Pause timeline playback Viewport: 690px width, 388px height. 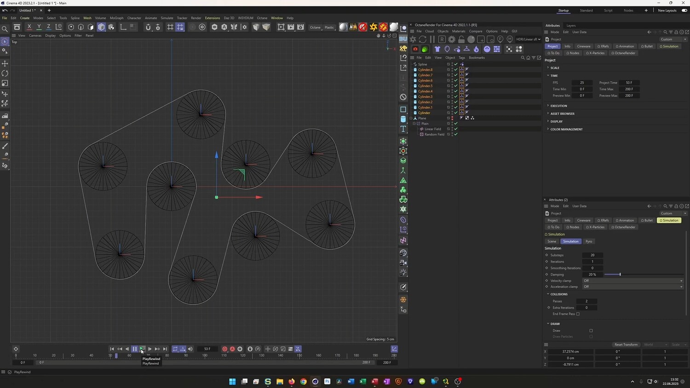[x=134, y=349]
